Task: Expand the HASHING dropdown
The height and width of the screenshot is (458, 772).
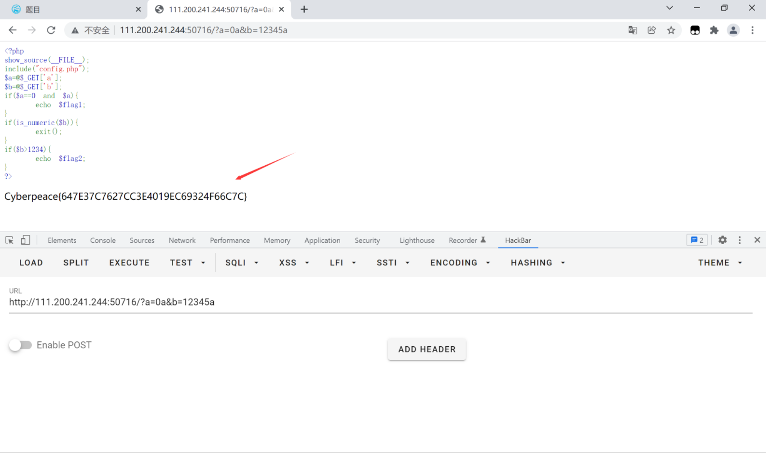Action: (x=538, y=262)
